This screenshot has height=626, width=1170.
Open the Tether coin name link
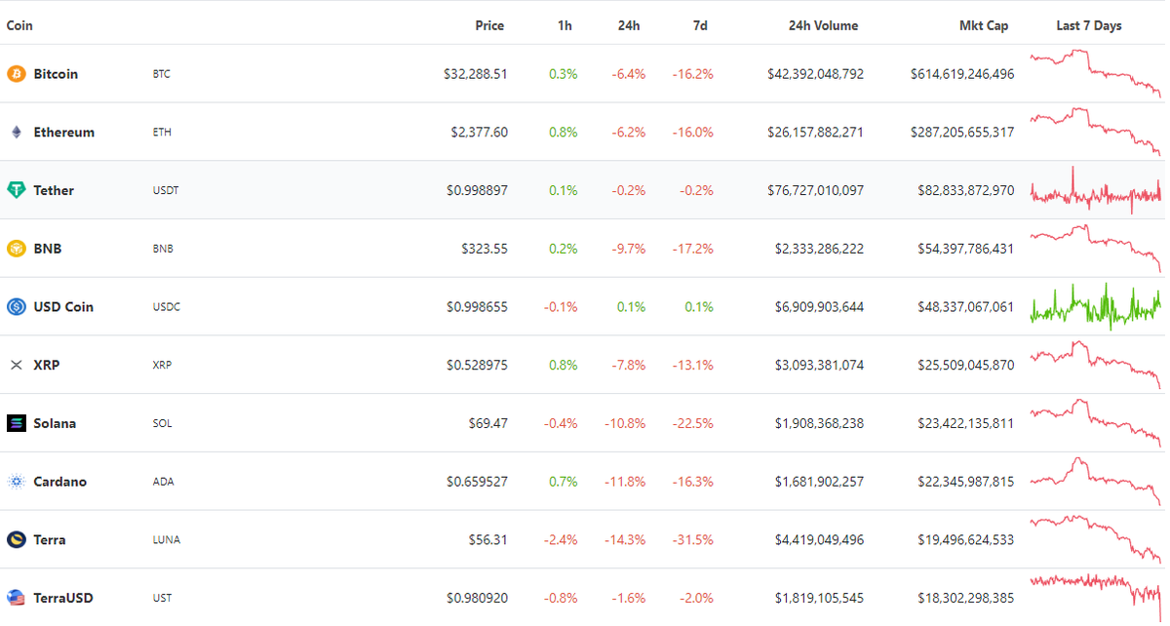pyautogui.click(x=54, y=190)
